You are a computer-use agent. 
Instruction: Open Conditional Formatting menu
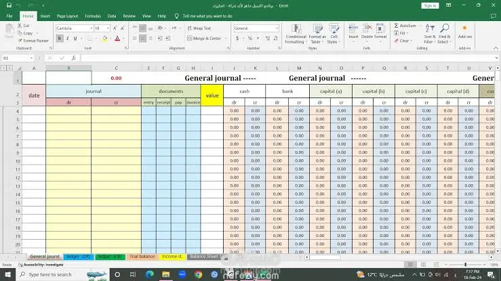tap(296, 33)
